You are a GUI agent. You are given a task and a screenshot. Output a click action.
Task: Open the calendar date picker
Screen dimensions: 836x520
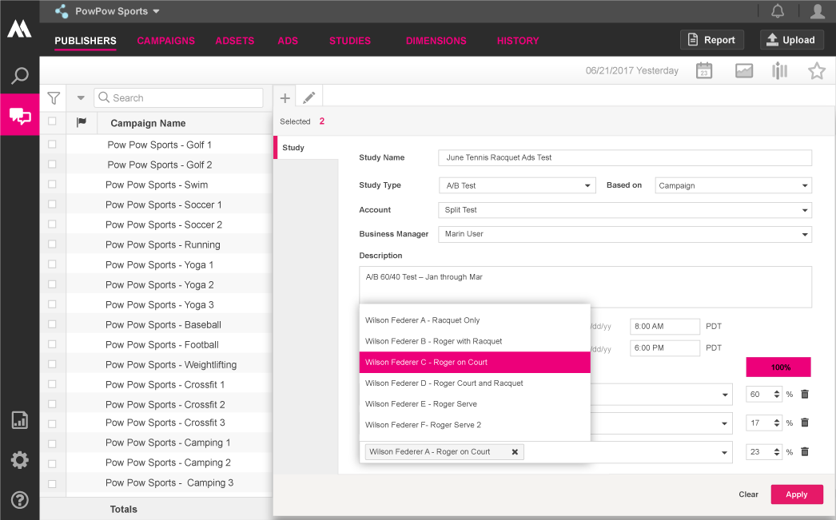tap(703, 70)
